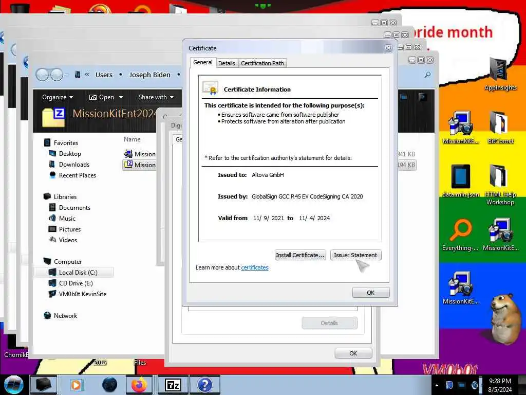Select the General tab in Certificate dialog

[202, 62]
